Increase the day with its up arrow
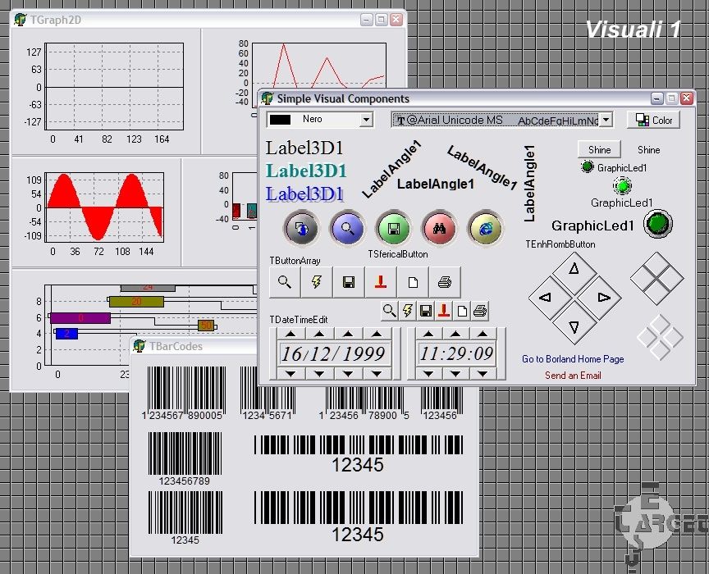 (290, 334)
